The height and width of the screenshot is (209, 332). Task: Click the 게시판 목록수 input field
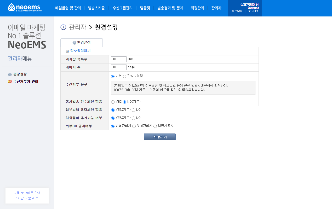pos(119,59)
